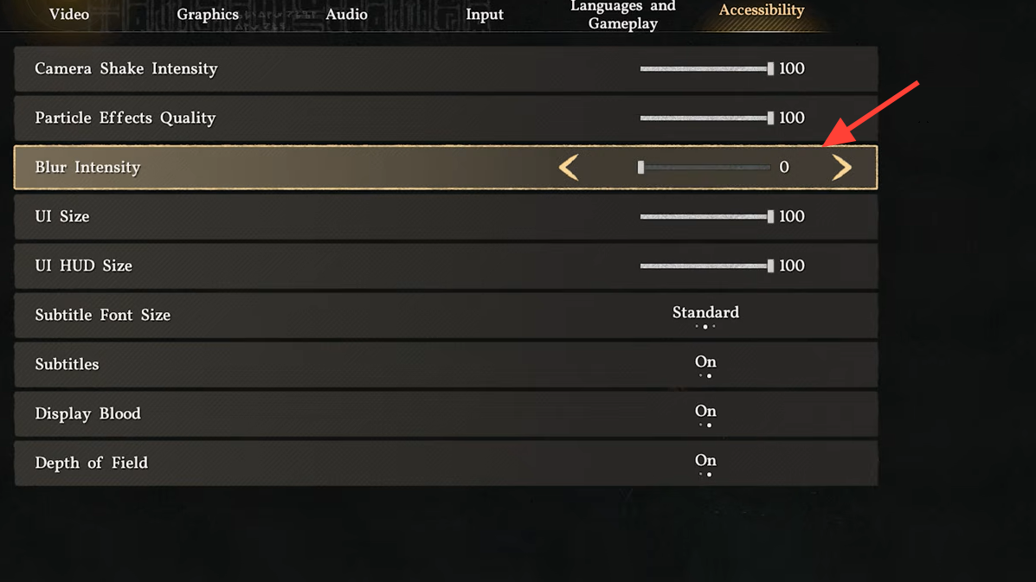The width and height of the screenshot is (1036, 582).
Task: Switch to the Graphics tab
Action: [x=208, y=15]
